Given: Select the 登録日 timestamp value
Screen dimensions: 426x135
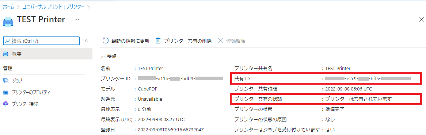Looking at the screenshot, I should coord(171,130).
